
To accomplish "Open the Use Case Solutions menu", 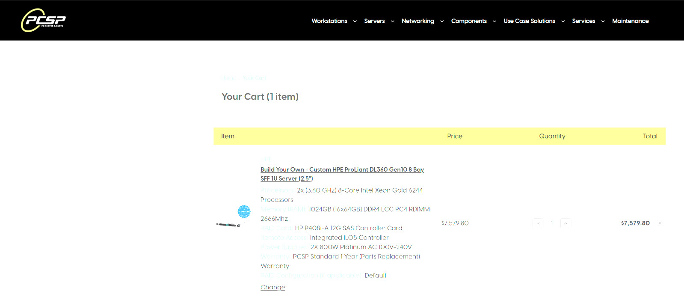I will coord(529,21).
